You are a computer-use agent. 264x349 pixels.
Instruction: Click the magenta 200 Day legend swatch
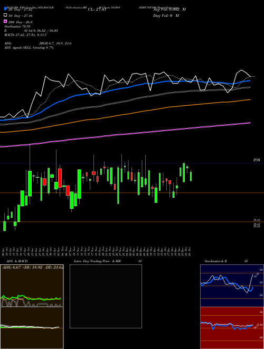[x=5, y=21]
